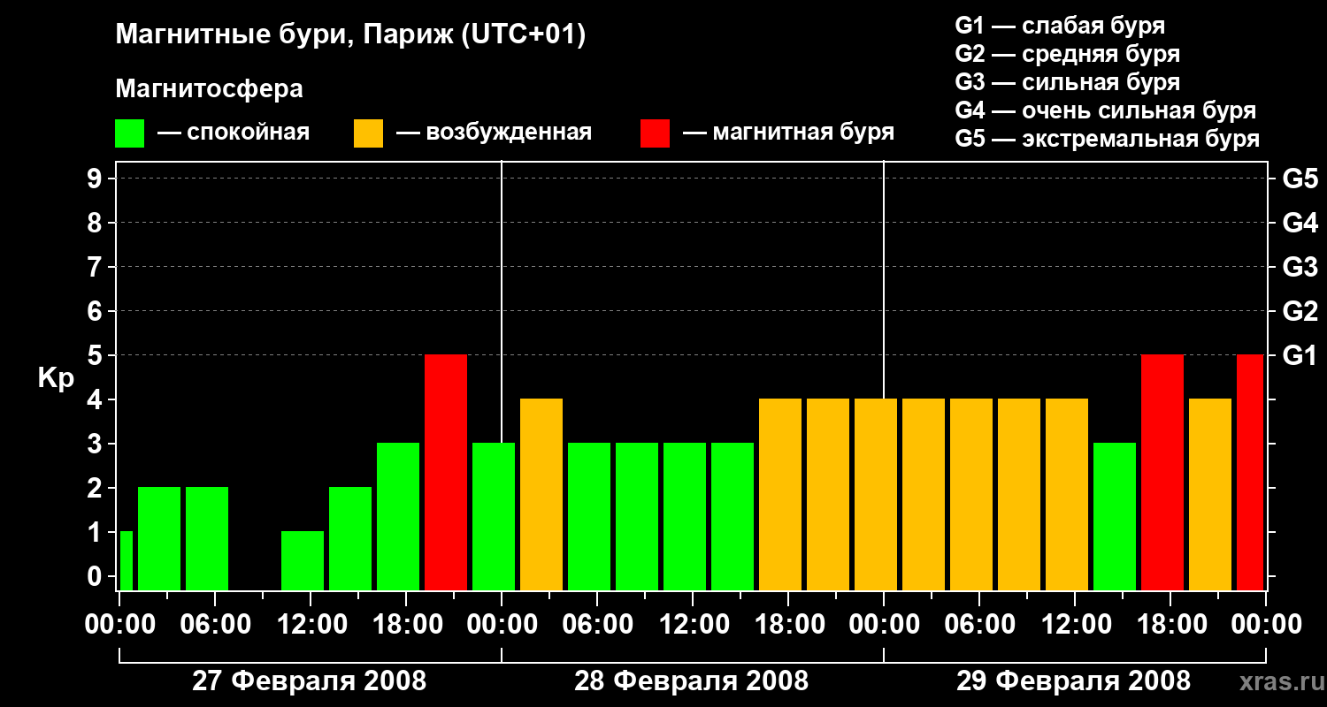Screen dimensions: 1327x707
Task: Click the 'Магнитосфера' heading
Action: point(210,89)
